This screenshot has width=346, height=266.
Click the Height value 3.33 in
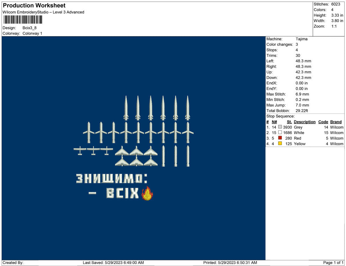337,15
